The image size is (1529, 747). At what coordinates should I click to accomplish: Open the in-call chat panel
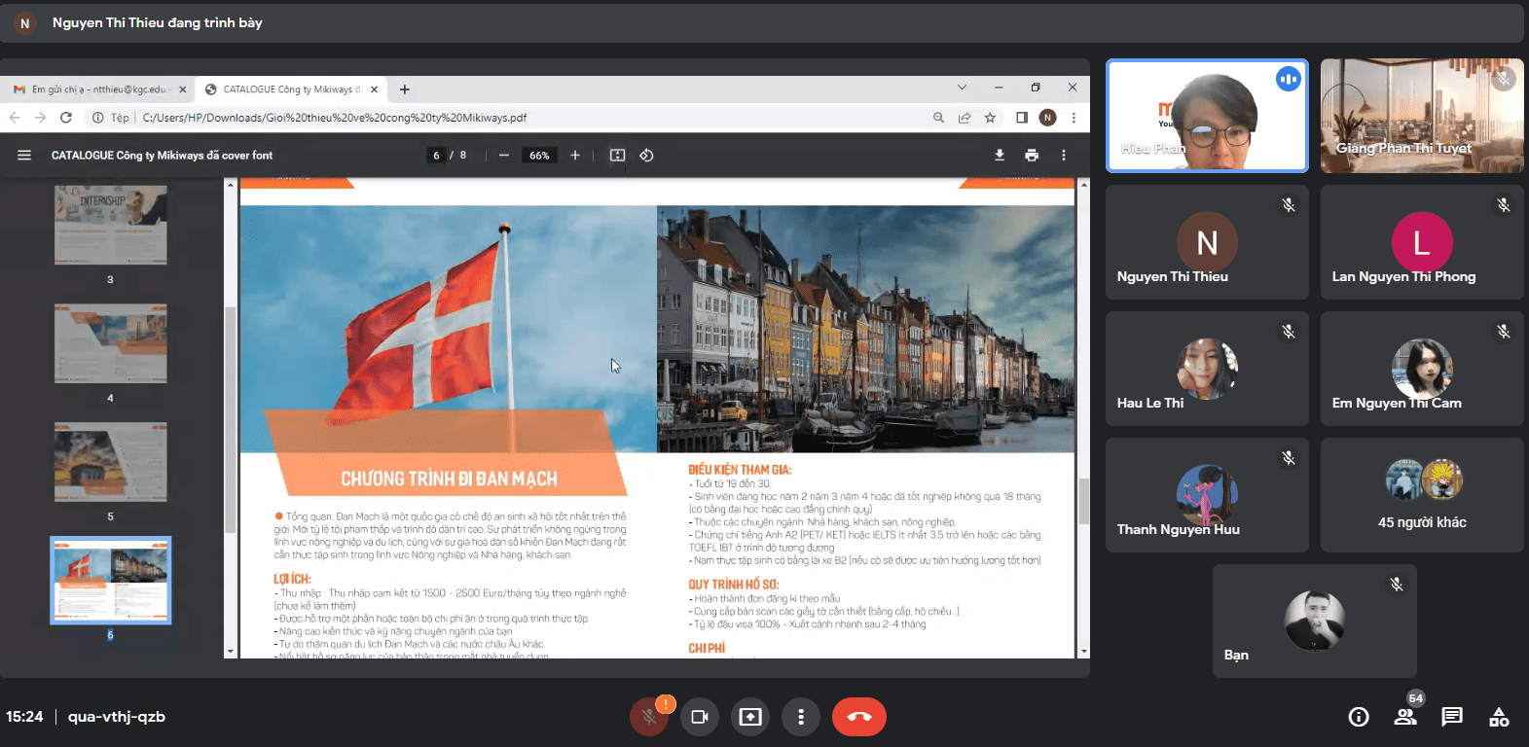1451,717
